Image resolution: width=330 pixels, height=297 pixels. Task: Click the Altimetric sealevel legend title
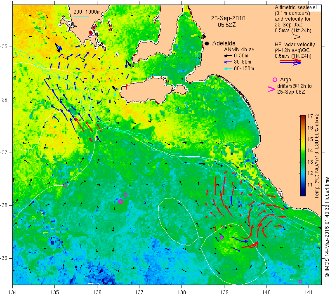pyautogui.click(x=295, y=7)
